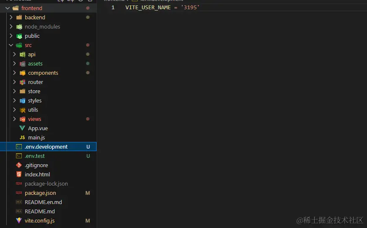
Task: Click the '3195' string value in editor
Action: click(x=190, y=8)
